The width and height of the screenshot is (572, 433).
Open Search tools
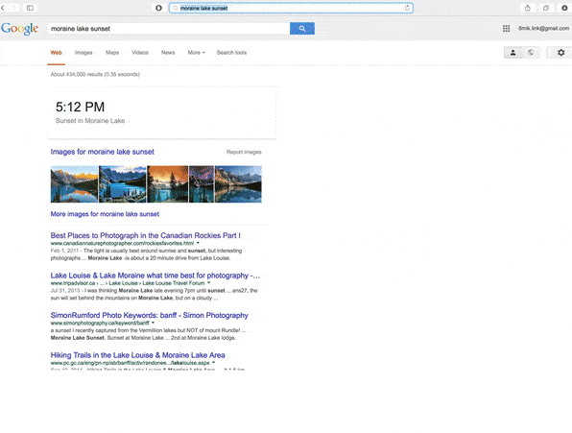point(231,53)
